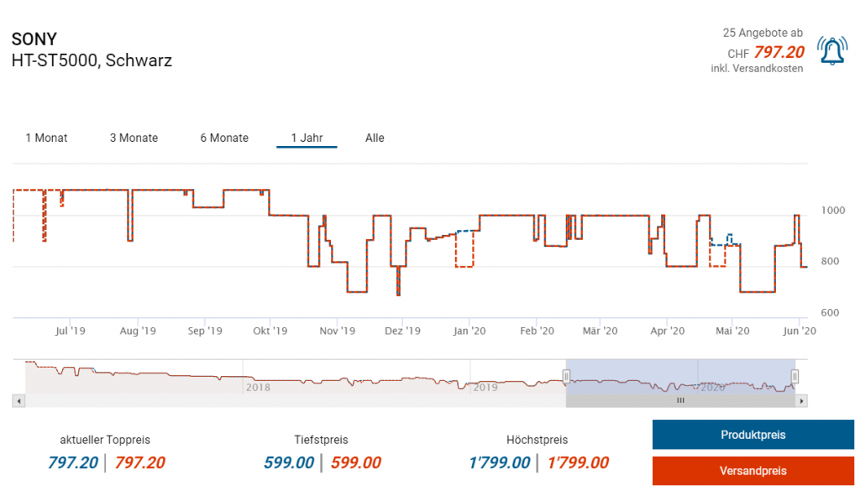Viewport: 860px width, 491px height.
Task: Select the 1 Jahr time range
Action: pos(307,138)
